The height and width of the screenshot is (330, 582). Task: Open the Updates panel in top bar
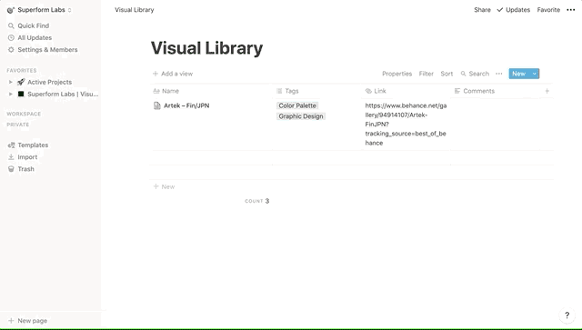(513, 10)
